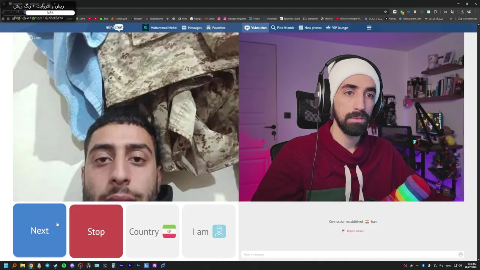Open the TurboSquid bookmark

click(119, 19)
